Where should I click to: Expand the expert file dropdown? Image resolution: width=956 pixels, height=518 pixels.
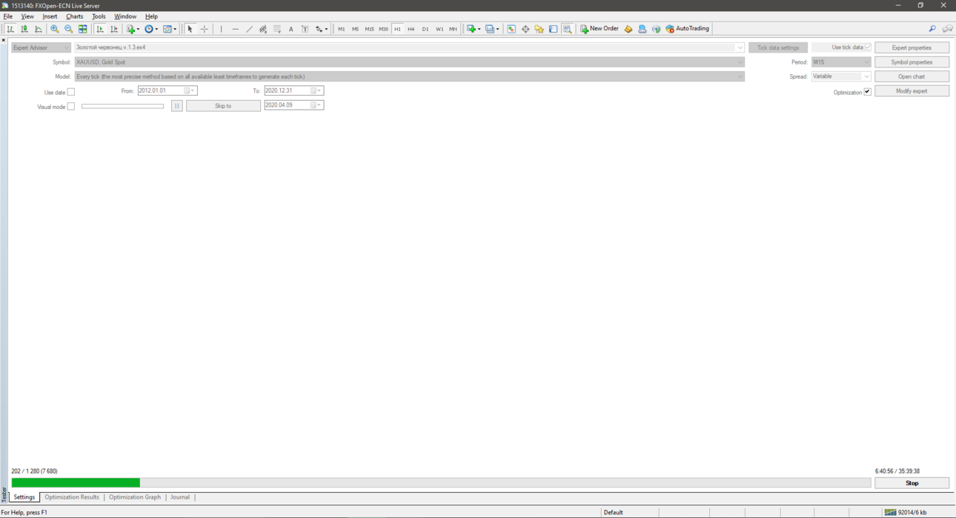[x=740, y=47]
